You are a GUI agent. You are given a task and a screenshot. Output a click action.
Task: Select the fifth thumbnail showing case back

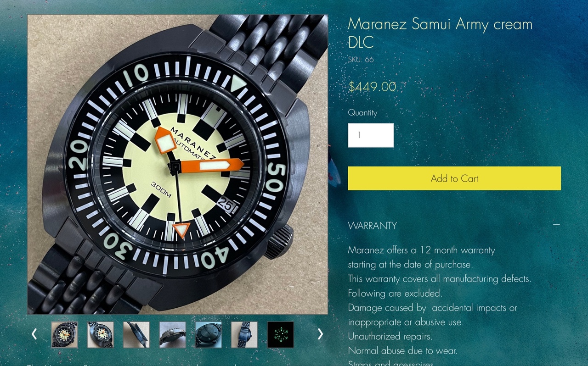209,335
